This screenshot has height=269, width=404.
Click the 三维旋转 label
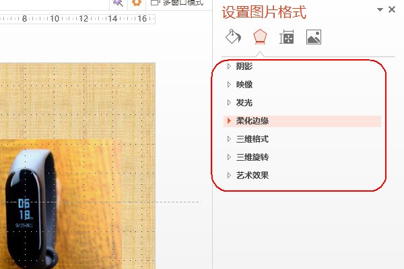point(252,157)
